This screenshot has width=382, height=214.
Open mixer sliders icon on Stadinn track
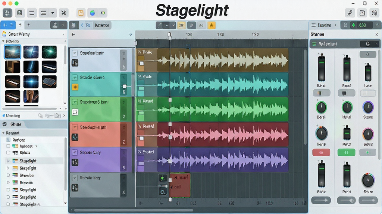click(75, 63)
